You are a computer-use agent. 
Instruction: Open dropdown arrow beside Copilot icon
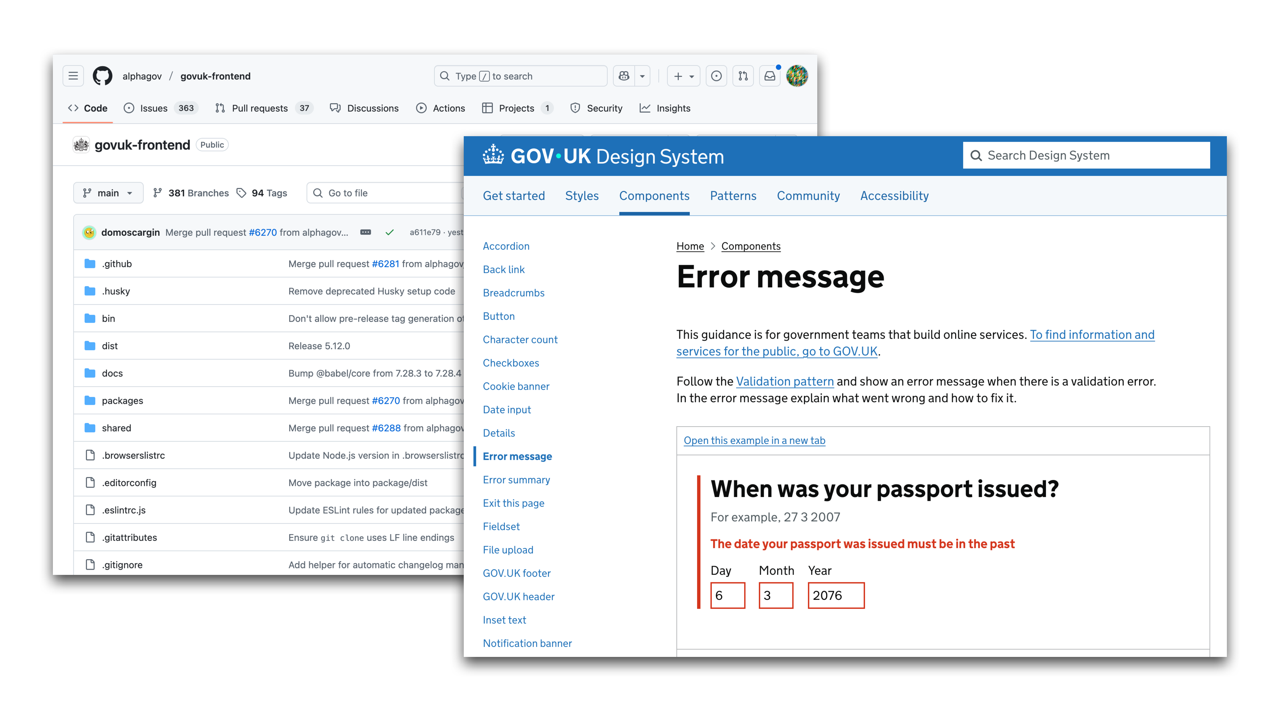click(643, 76)
